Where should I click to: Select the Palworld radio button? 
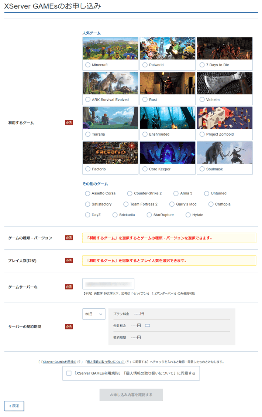pos(145,65)
